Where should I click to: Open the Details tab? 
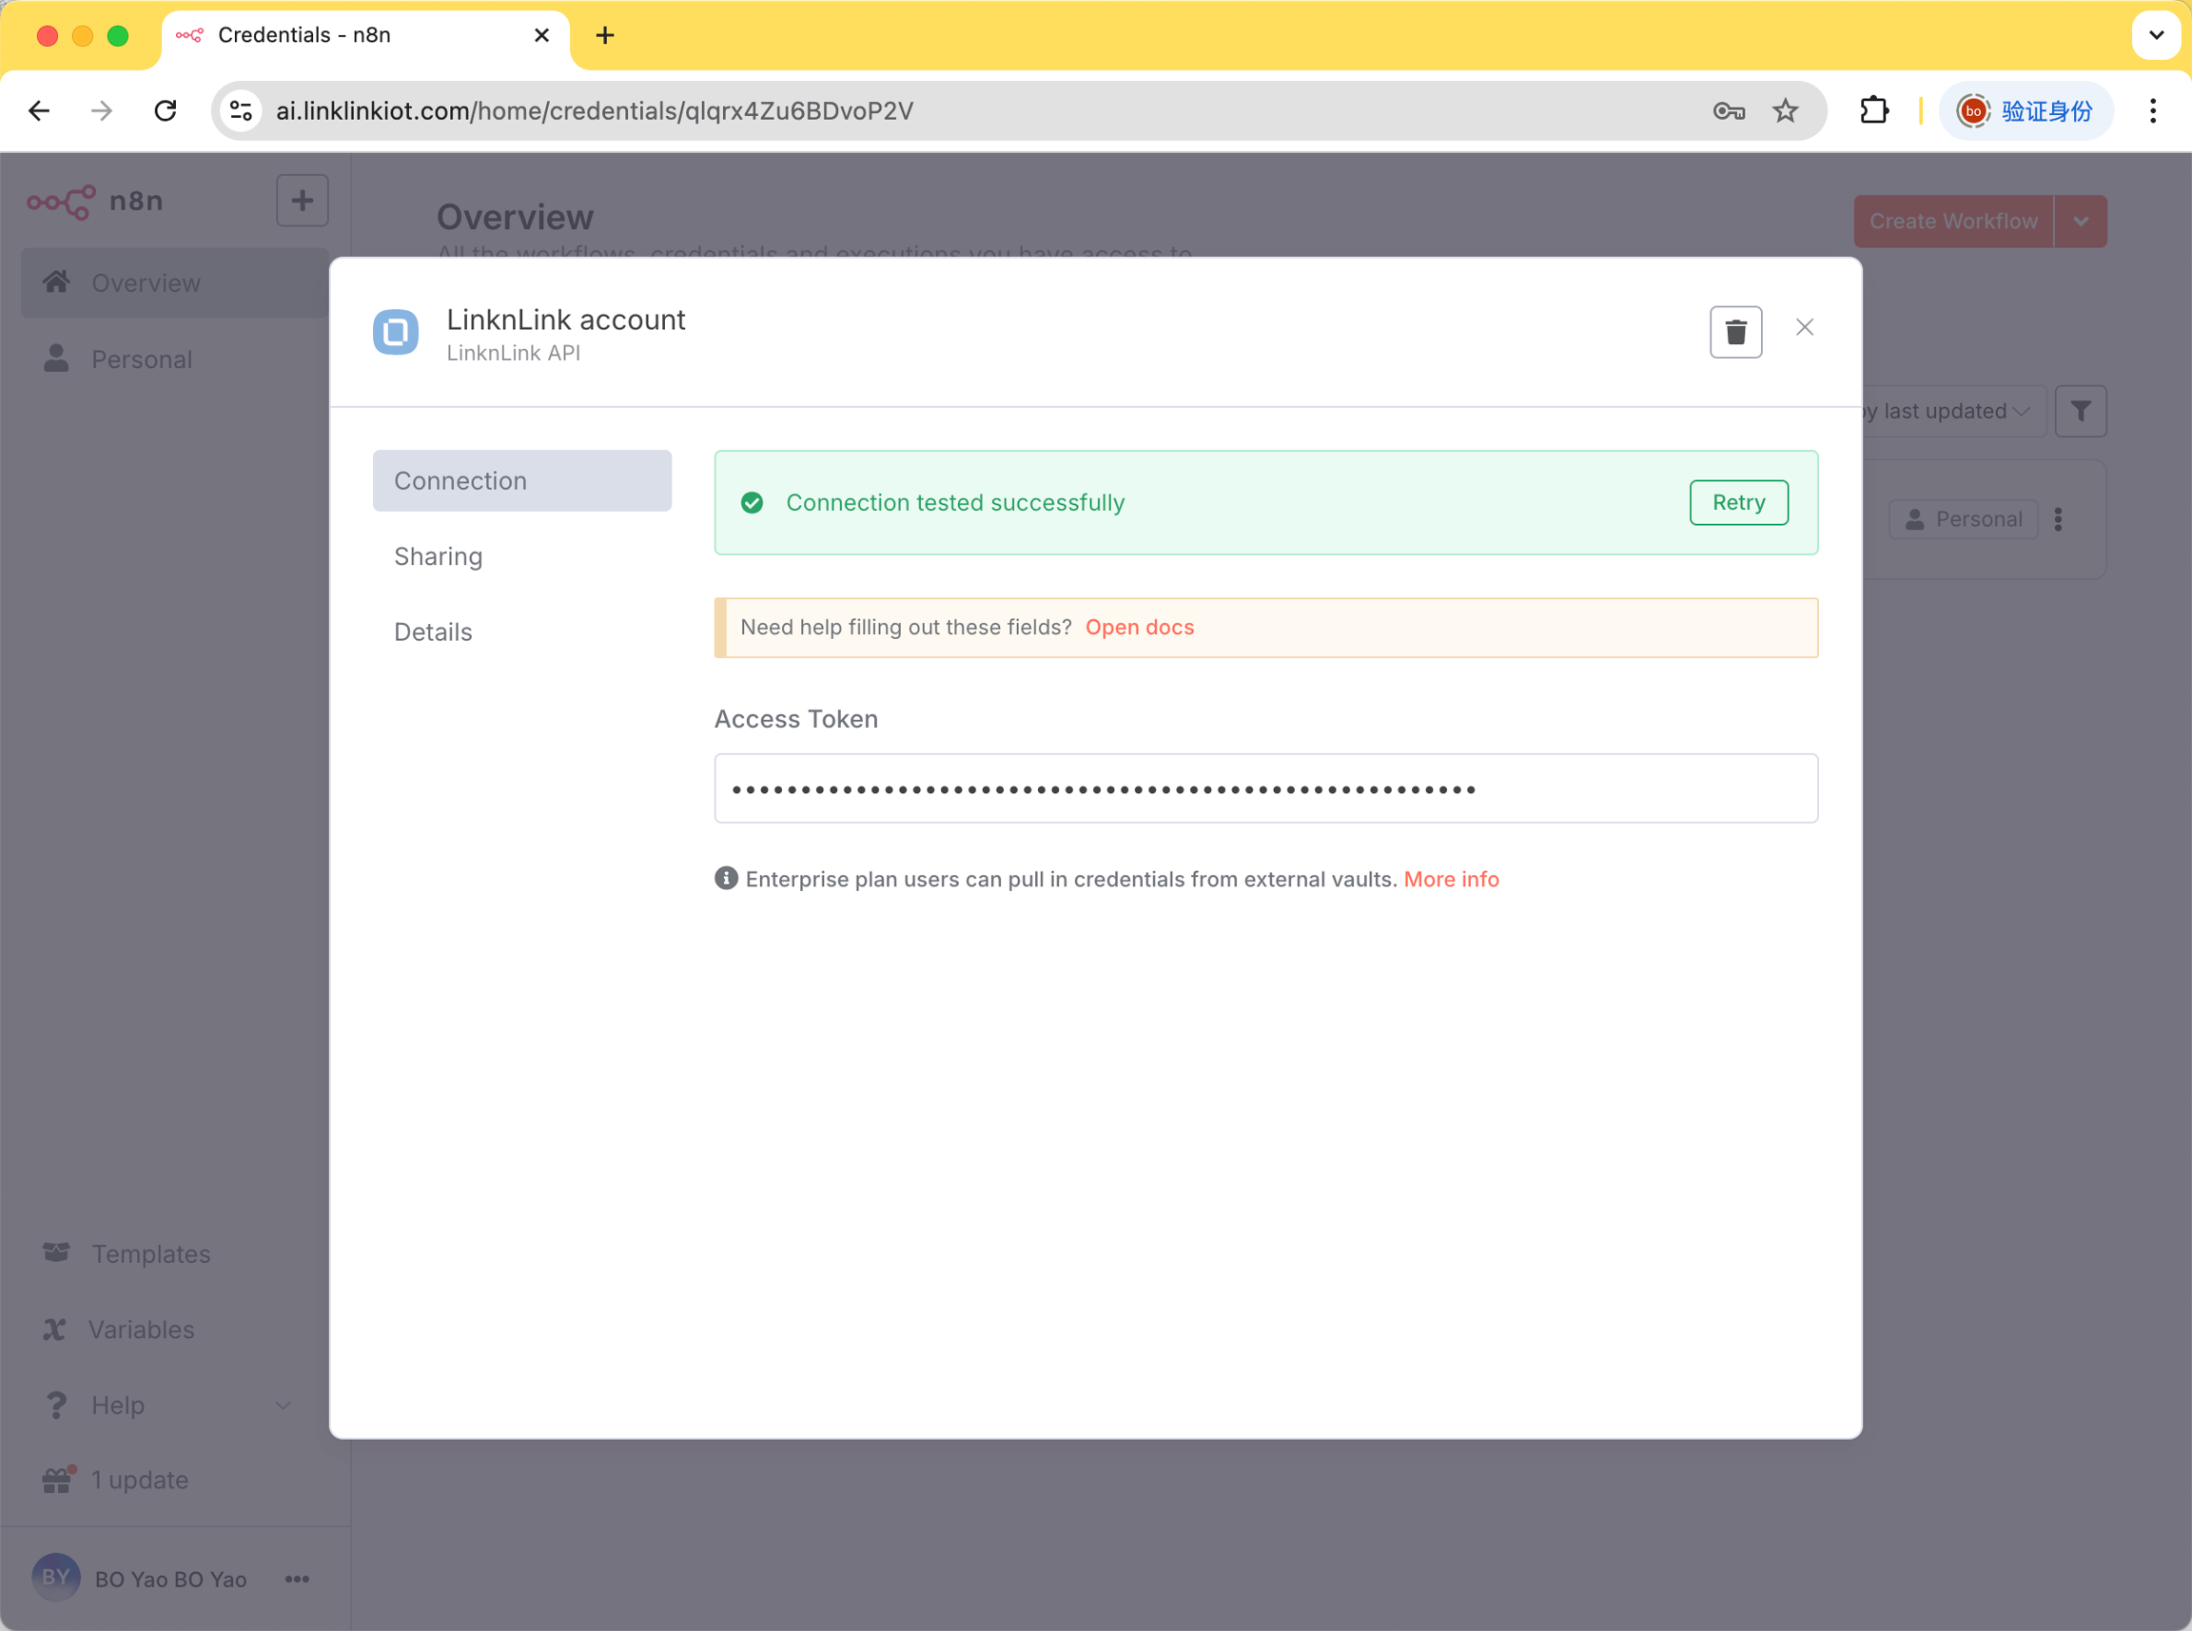(x=433, y=631)
